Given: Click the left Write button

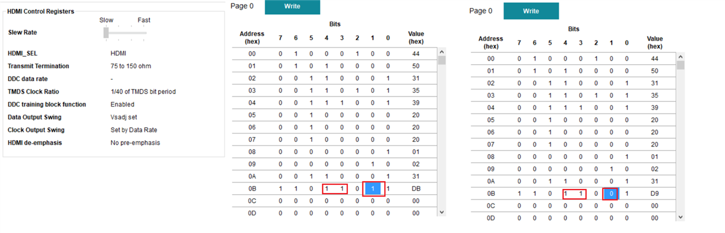Looking at the screenshot, I should (x=292, y=6).
